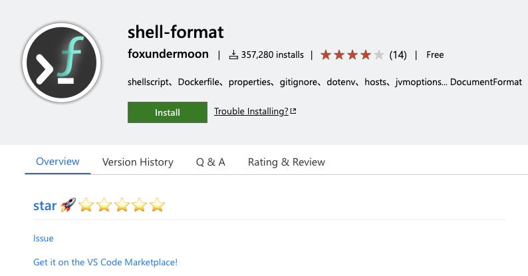Click the fifth grey rating star
The height and width of the screenshot is (276, 528).
click(379, 55)
